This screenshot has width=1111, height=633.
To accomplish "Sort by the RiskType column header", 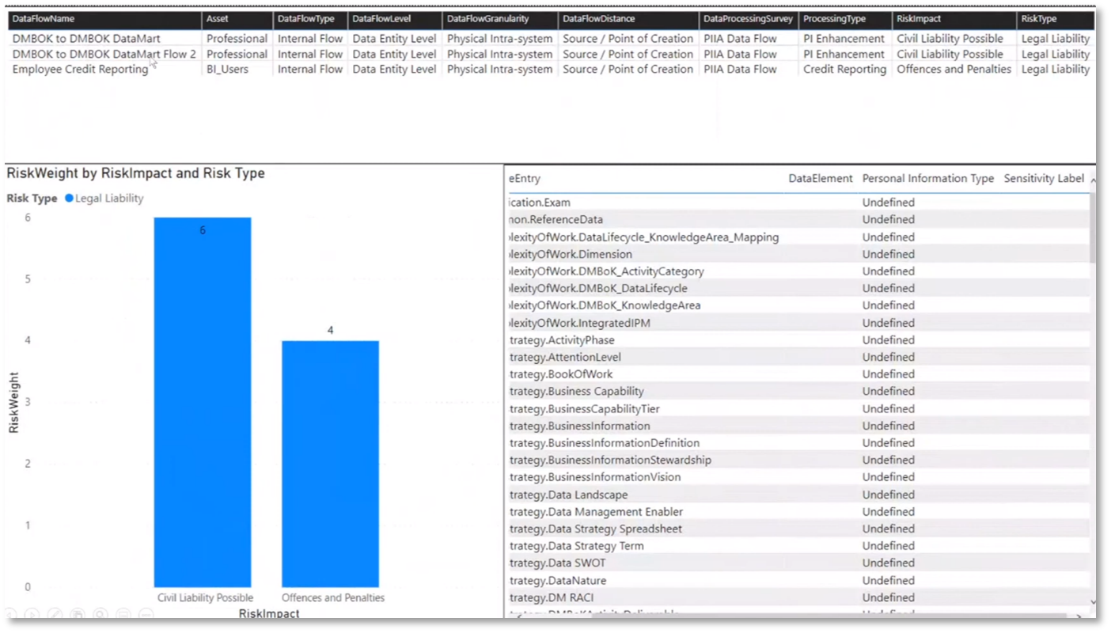I will click(x=1039, y=19).
